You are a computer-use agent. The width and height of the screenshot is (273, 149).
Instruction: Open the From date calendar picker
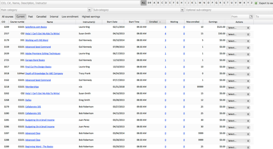coord(251,17)
